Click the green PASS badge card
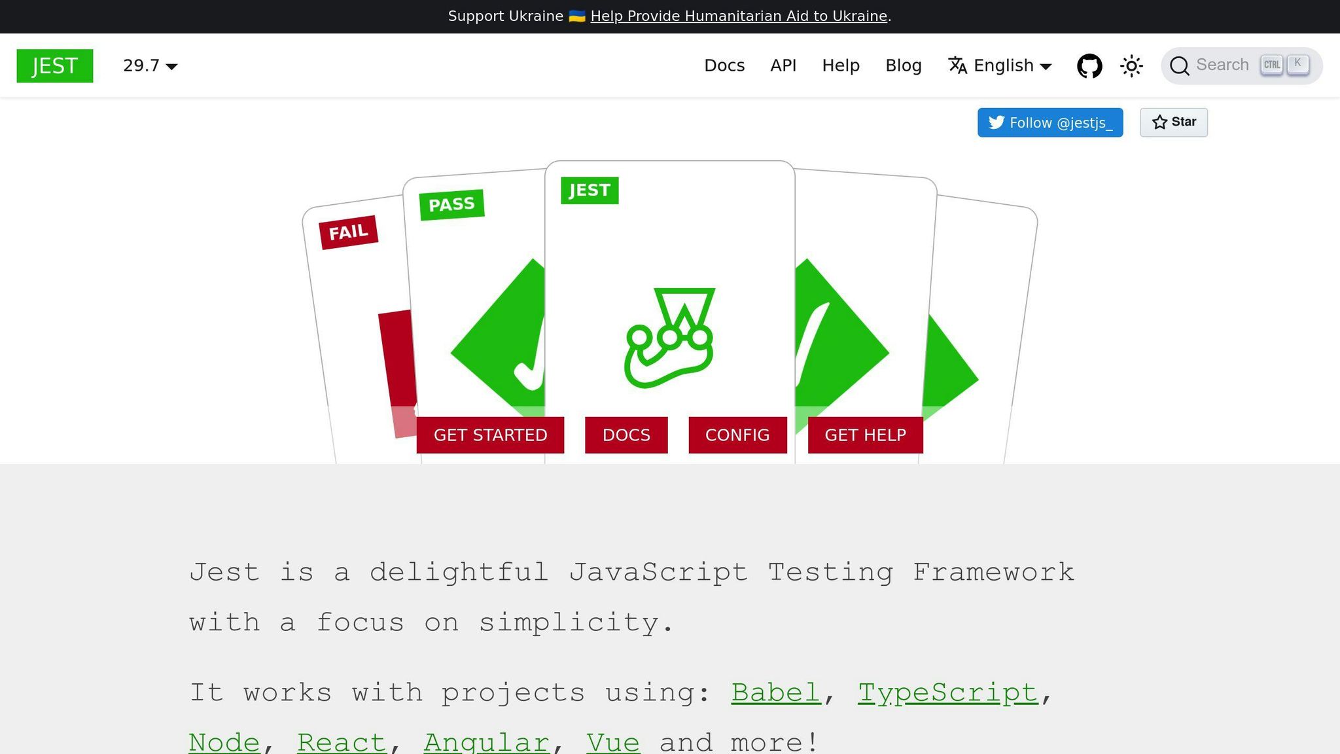The height and width of the screenshot is (754, 1340). point(451,205)
